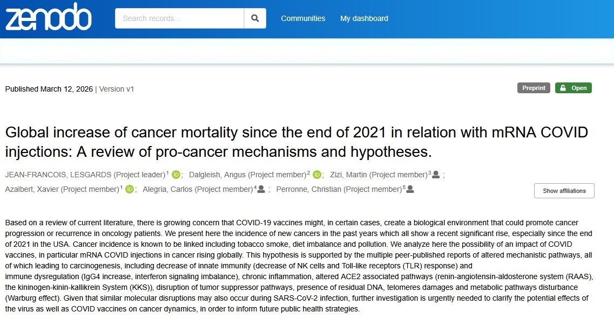The image size is (614, 319).
Task: Click person icon after Perronne, Christian
Action: pyautogui.click(x=410, y=189)
